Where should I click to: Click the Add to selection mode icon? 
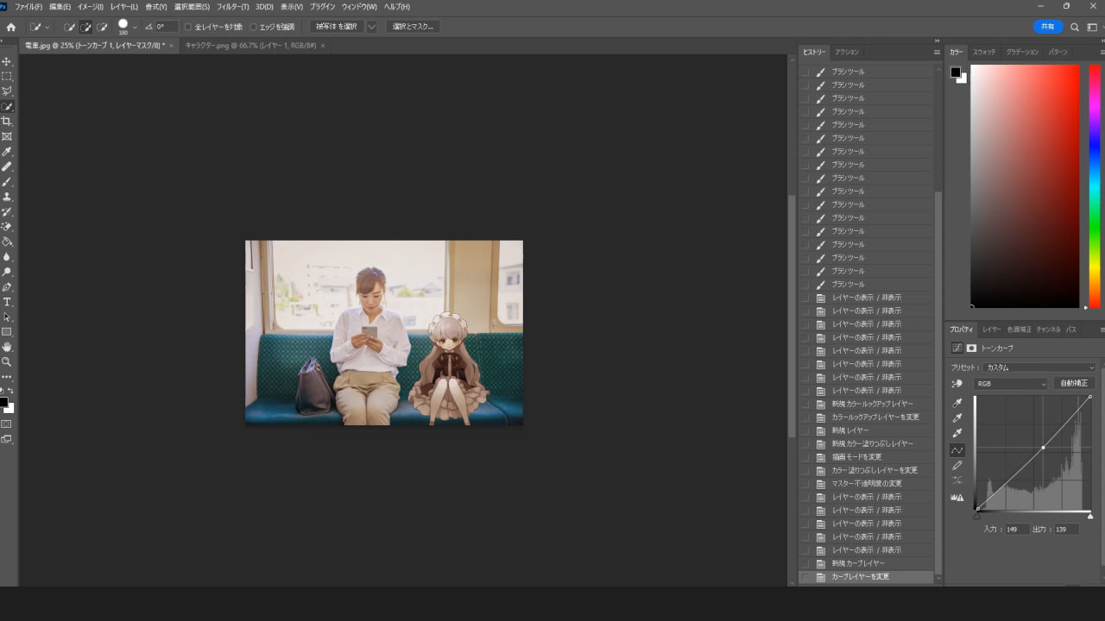85,27
